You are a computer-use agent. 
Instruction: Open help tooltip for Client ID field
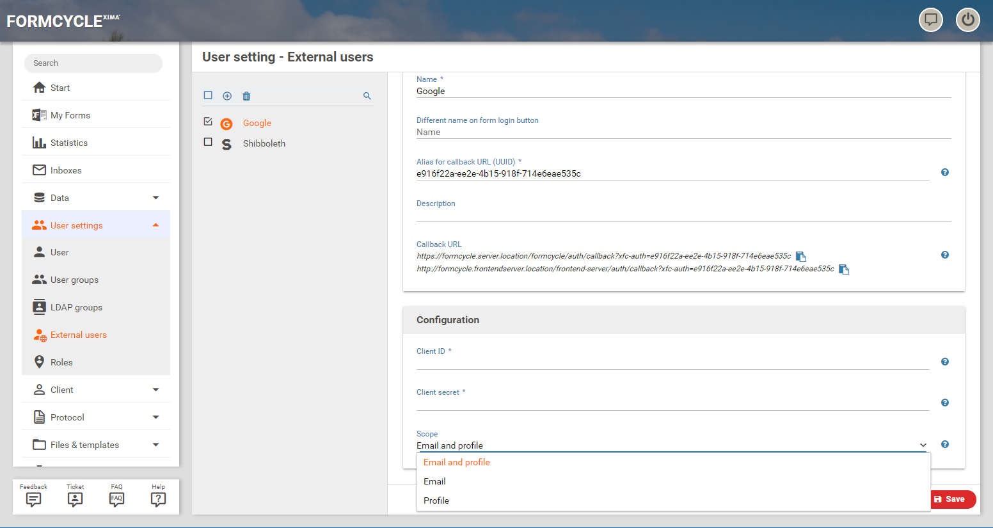point(945,362)
